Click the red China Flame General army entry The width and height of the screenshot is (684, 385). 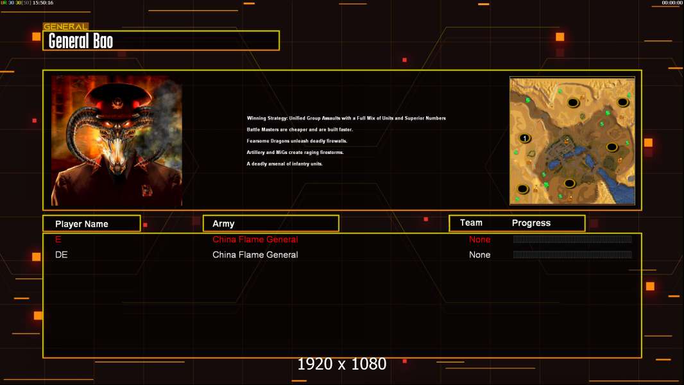255,239
